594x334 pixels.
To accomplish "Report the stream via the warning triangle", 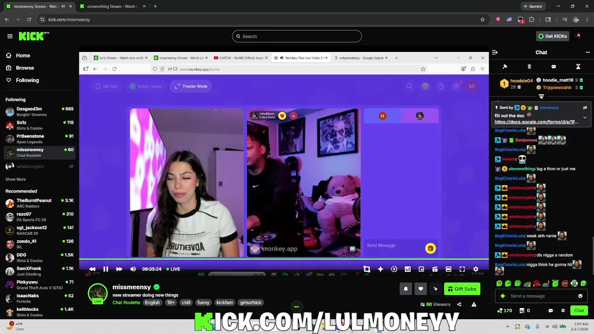I will (474, 304).
